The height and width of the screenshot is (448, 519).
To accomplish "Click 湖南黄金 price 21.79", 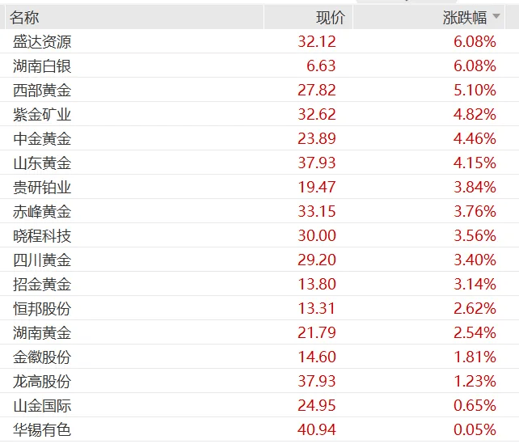I will [x=316, y=332].
